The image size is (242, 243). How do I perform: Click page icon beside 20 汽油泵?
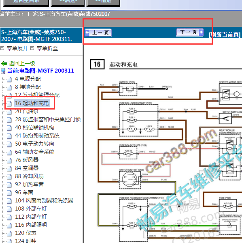[x=9, y=112]
